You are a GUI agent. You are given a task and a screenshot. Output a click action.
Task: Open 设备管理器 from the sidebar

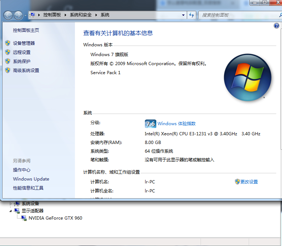coord(24,43)
